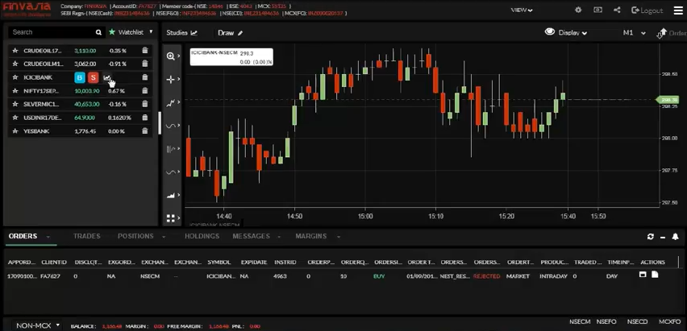Delete NIFTY17SEP row with trash icon

pyautogui.click(x=145, y=91)
